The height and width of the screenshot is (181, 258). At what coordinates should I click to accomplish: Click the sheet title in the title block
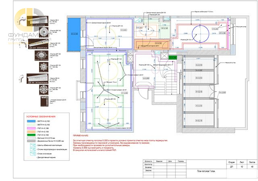coord(206,171)
